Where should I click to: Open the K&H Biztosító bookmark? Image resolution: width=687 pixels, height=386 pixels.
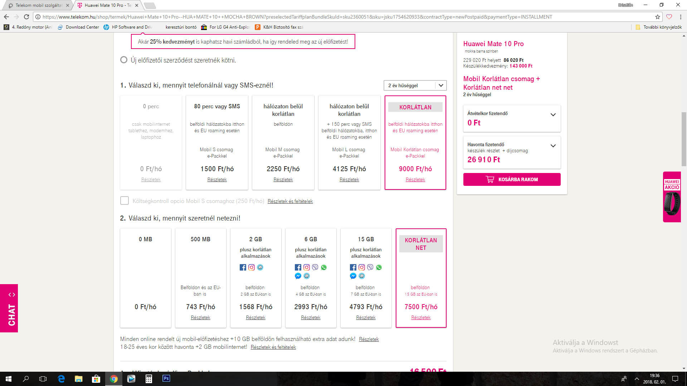pos(279,27)
